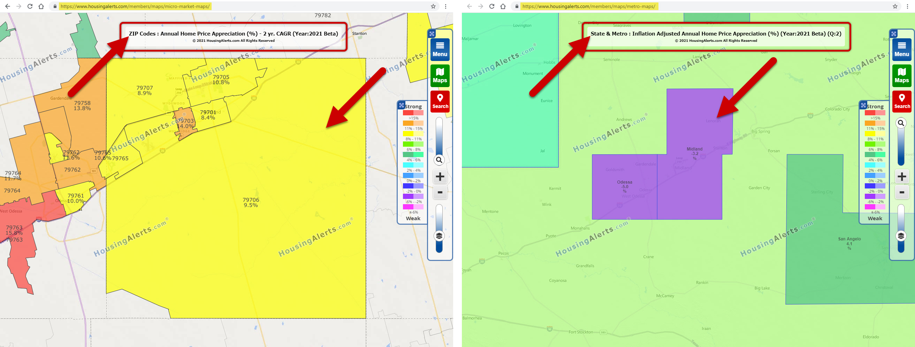This screenshot has height=347, width=915.
Task: Select ZIP 79761 region labeled 10.0%
Action: pyautogui.click(x=76, y=198)
